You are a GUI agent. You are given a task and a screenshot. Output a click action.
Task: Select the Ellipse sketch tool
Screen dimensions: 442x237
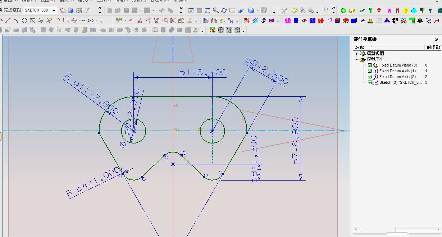pyautogui.click(x=91, y=20)
